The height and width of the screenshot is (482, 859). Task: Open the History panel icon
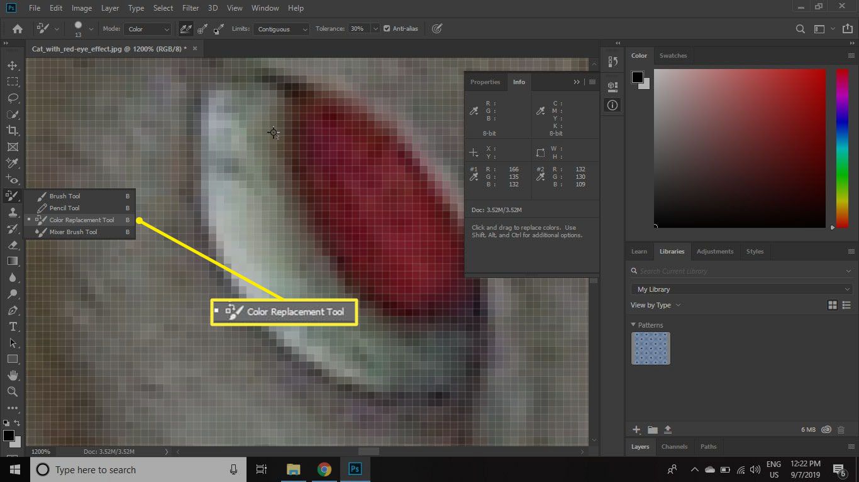(612, 62)
